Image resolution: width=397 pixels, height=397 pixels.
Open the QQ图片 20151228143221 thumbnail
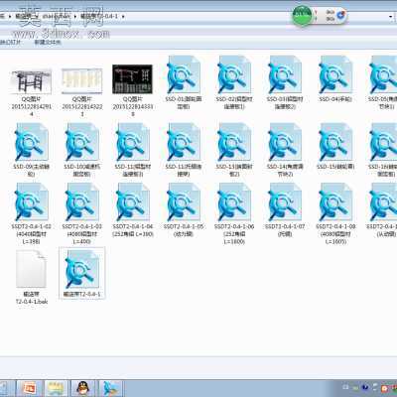[x=82, y=81]
